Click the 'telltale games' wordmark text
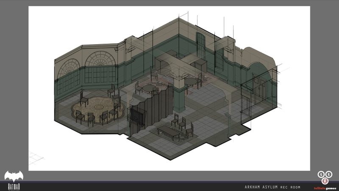Image resolution: width=339 pixels, height=191 pixels. coord(325,188)
